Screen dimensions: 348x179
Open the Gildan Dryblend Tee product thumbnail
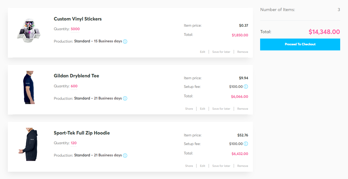[x=29, y=87]
